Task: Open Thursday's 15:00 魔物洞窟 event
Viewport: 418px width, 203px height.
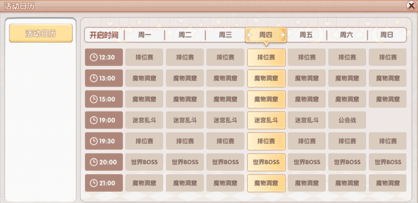Action: tap(266, 99)
